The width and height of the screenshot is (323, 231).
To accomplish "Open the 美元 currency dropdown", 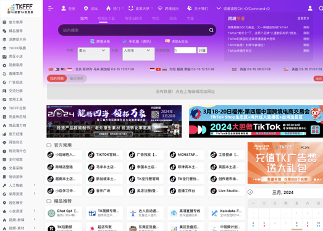I will pos(93,54).
